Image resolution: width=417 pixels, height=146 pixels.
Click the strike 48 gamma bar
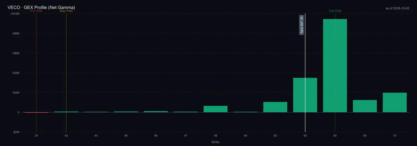[x=216, y=109]
